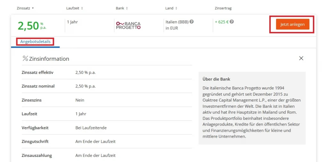Screen dimensions: 328x162
Task: Sort offers by Land column
Action: (171, 8)
